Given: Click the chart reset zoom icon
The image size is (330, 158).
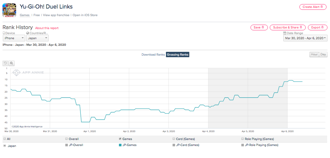Looking at the screenshot, I should coord(5,63).
